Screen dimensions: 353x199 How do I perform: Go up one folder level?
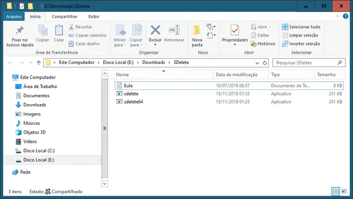[39, 63]
